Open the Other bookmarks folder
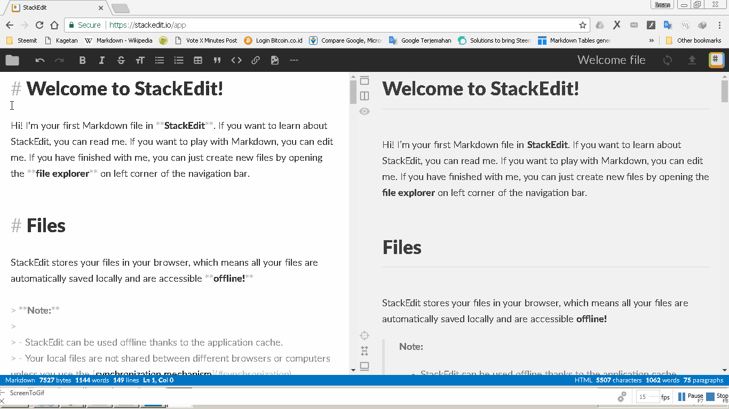729x409 pixels. (694, 40)
